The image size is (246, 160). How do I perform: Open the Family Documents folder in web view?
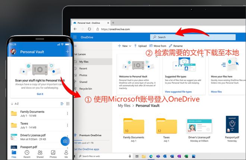click(x=134, y=126)
